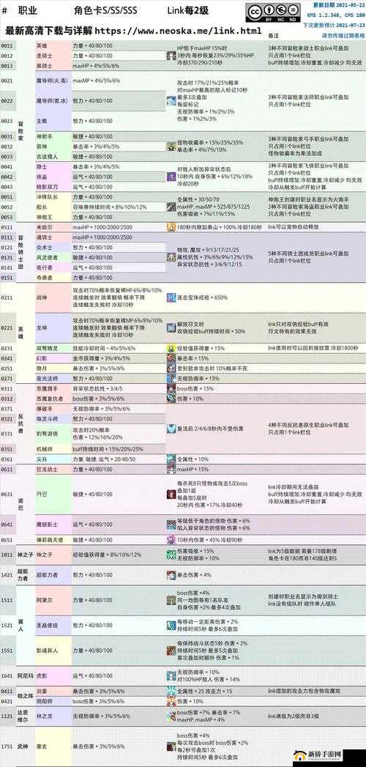Click 'buff持续时间 + 15%/20%/25%' in 机械师 row
This screenshot has width=366, height=767.
click(108, 449)
